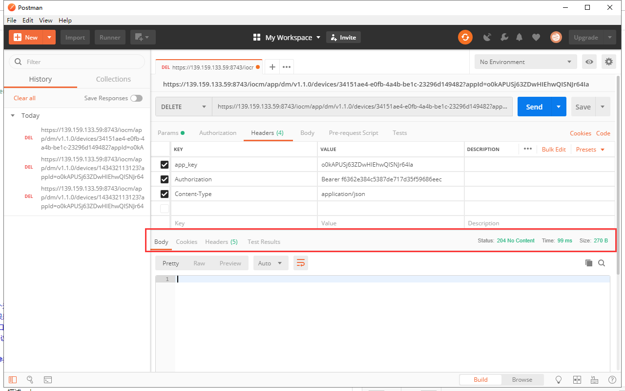Expand the Save button dropdown arrow
This screenshot has width=625, height=391.
pyautogui.click(x=603, y=107)
